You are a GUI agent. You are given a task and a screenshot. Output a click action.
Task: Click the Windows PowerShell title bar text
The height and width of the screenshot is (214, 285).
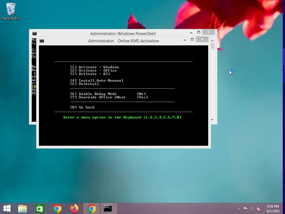[123, 34]
